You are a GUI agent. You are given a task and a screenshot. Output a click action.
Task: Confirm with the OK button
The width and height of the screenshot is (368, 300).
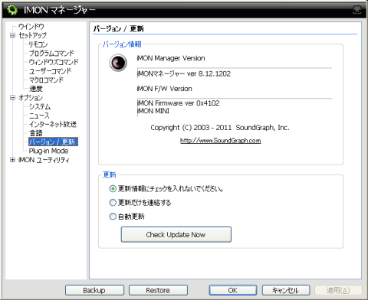click(233, 290)
